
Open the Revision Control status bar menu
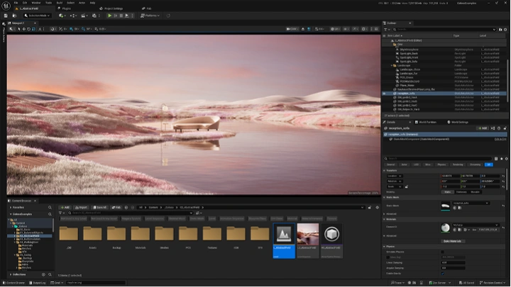pos(493,283)
